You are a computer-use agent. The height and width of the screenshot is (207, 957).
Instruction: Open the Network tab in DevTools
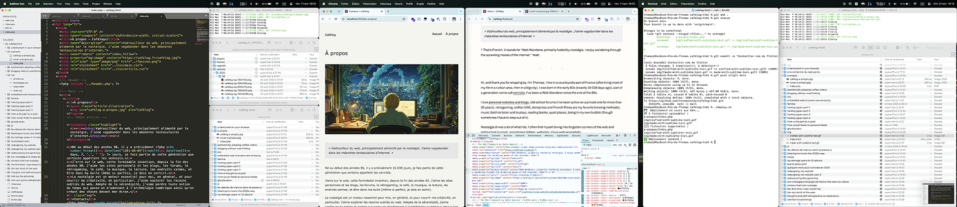pos(520,136)
